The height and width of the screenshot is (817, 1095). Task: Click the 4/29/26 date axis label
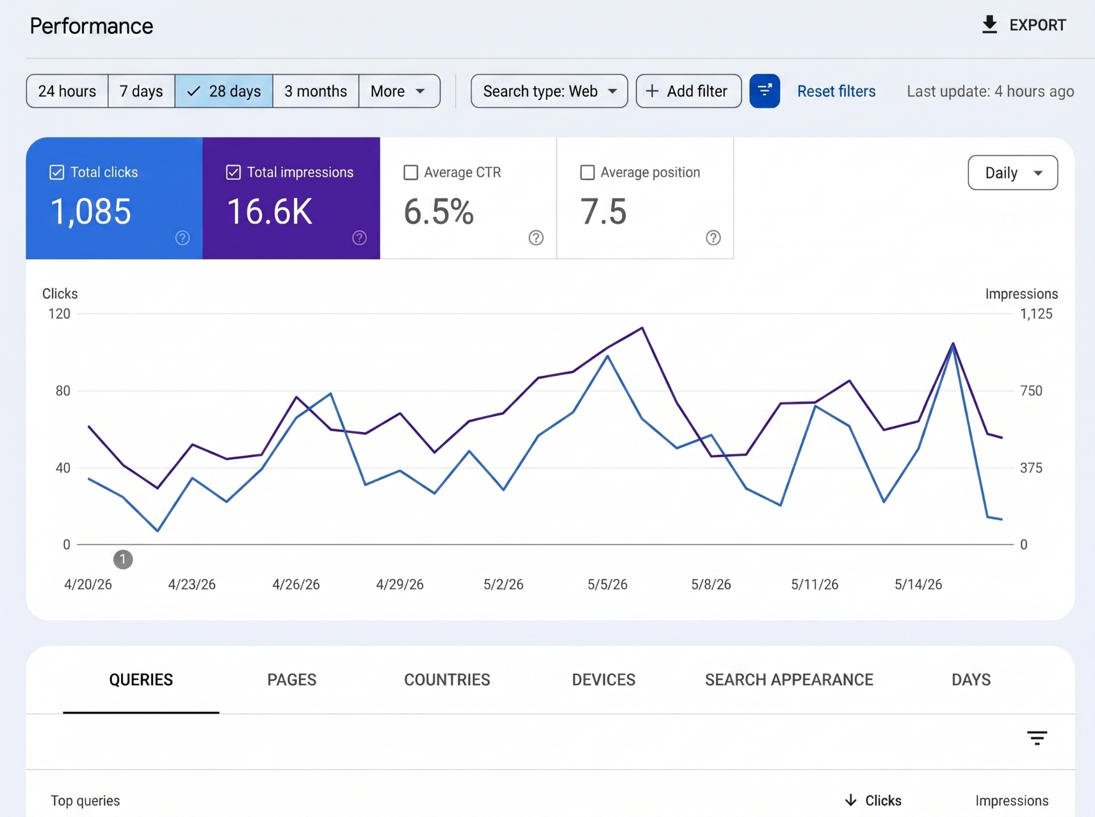400,584
